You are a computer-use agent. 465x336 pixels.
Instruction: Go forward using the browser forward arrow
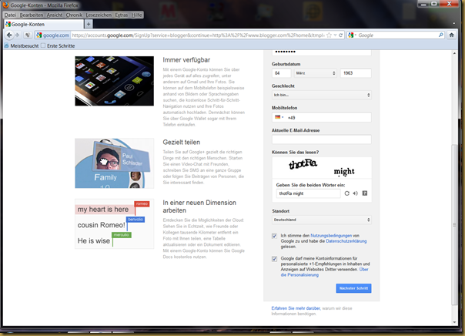pos(17,35)
